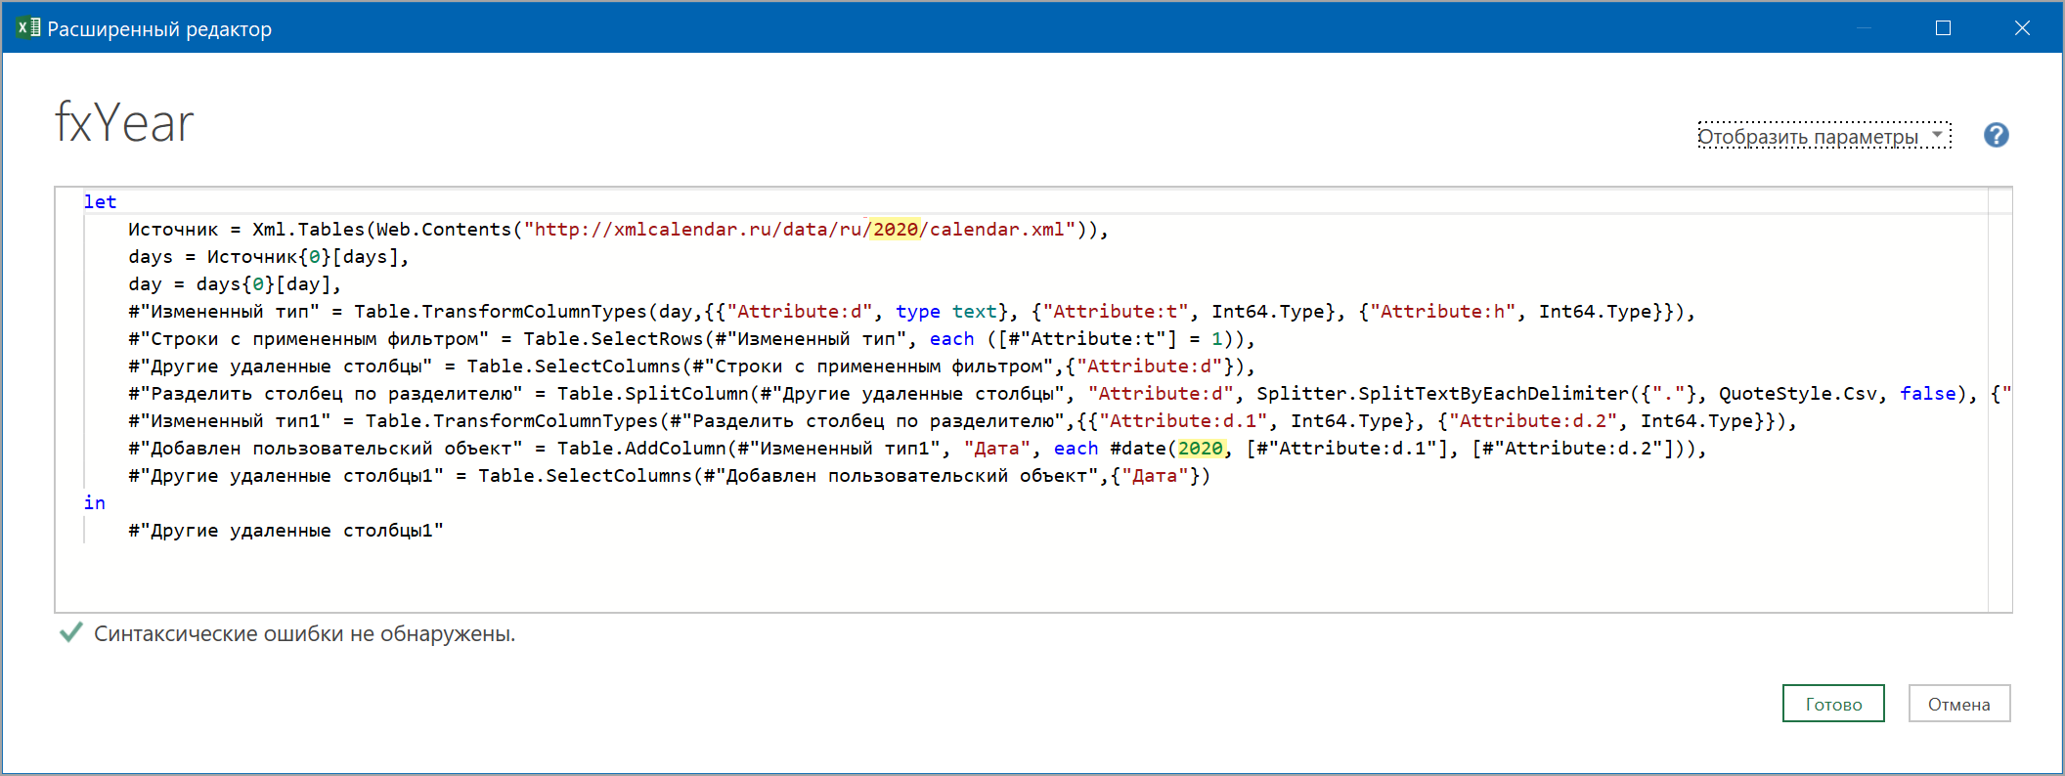Click the Готово button
The width and height of the screenshot is (2065, 776).
1833,704
